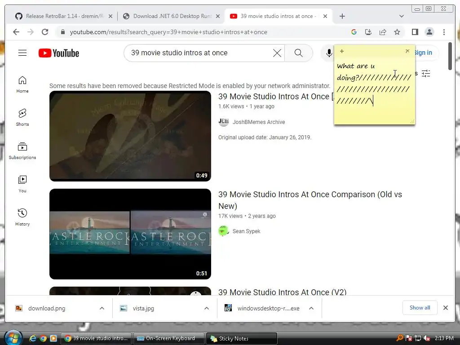Open a new browser tab

[342, 16]
